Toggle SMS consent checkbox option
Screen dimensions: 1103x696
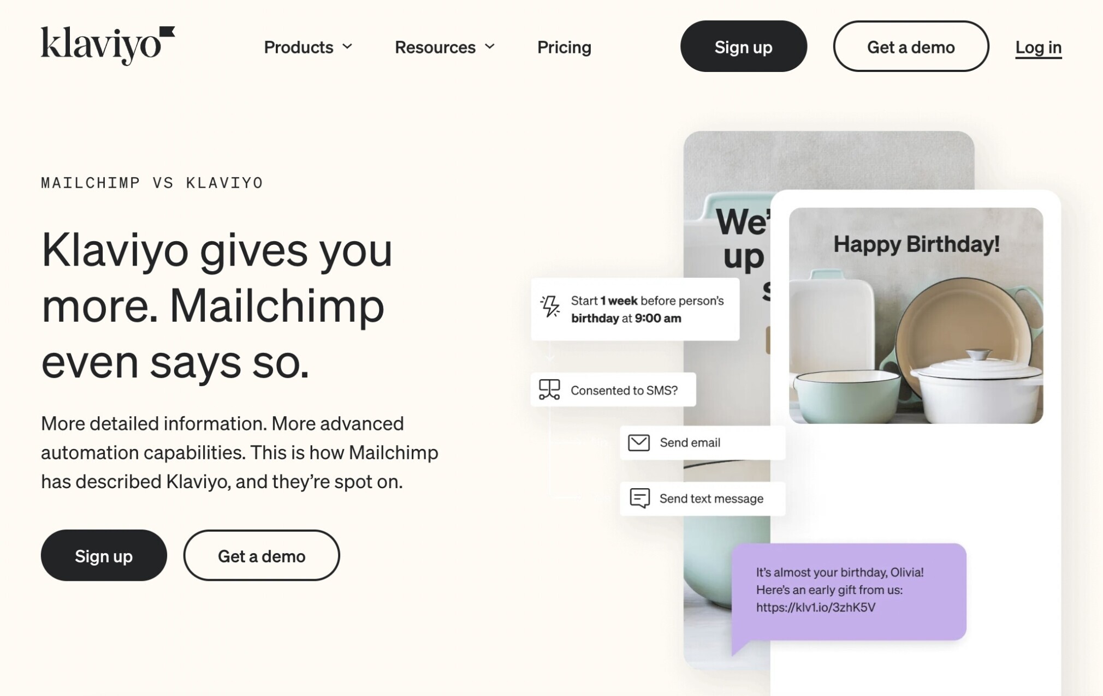point(613,389)
